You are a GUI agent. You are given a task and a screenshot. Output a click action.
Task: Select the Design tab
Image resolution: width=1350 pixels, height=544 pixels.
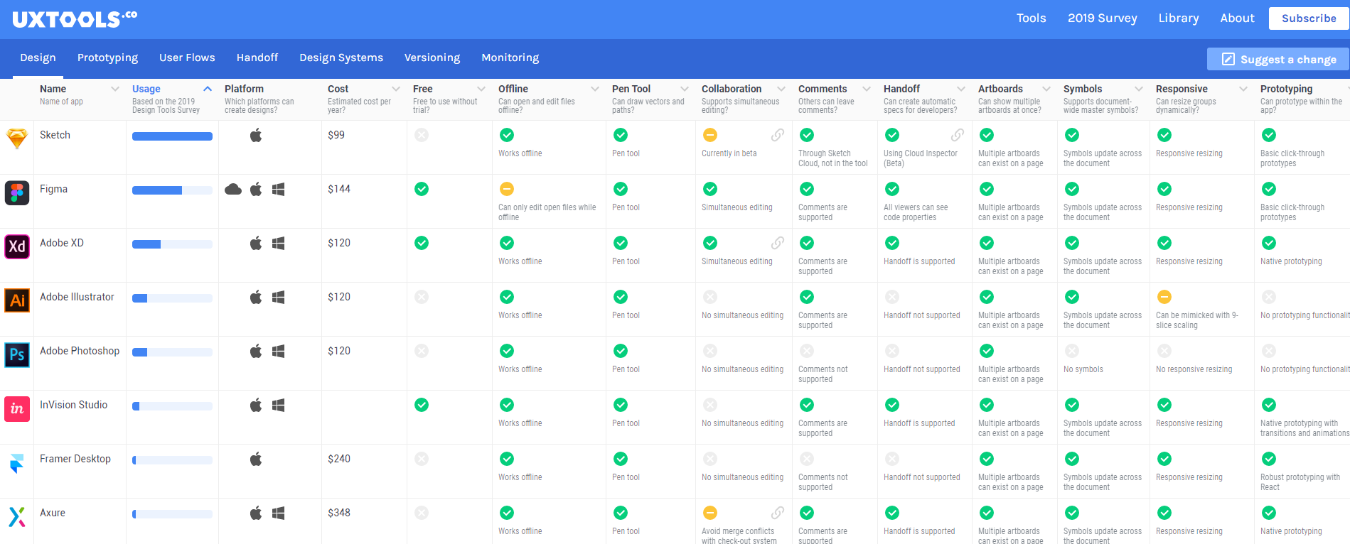point(38,58)
